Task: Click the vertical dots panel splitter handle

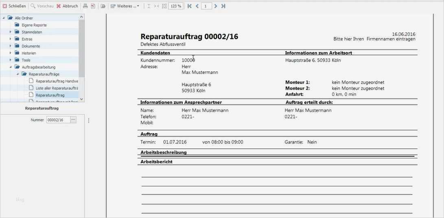Action: [x=89, y=121]
